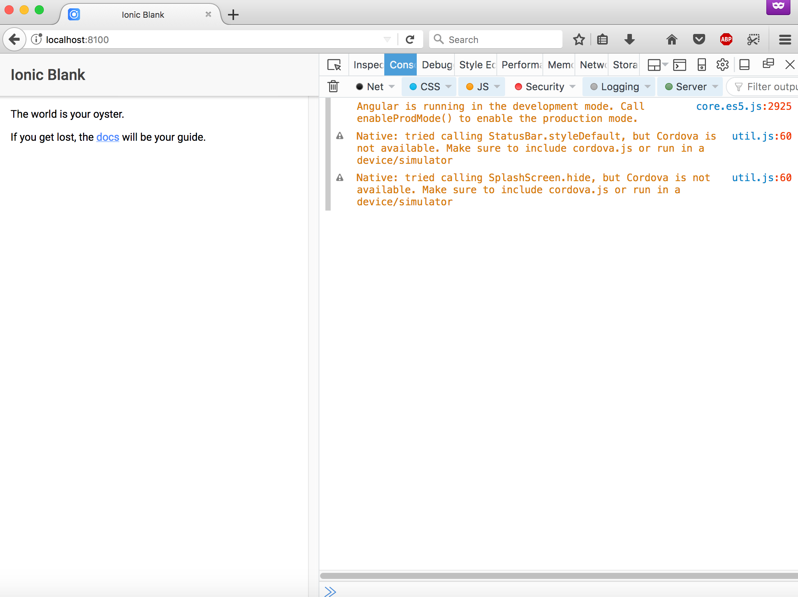Bookmark this page with the star icon
Screen dimensions: 798x597
coord(579,39)
